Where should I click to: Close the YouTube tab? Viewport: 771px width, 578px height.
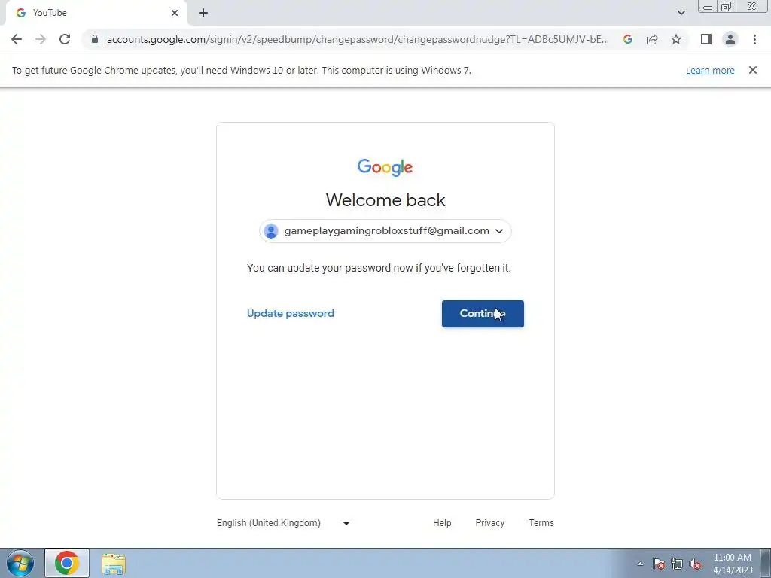click(175, 13)
